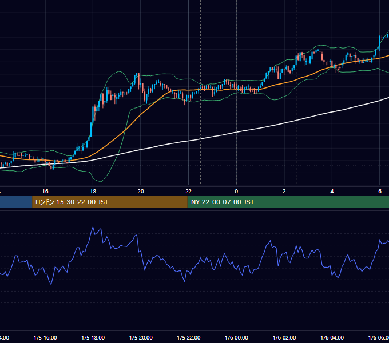Click the candlestick high near 20:00
This screenshot has width=389, height=343.
(x=138, y=74)
